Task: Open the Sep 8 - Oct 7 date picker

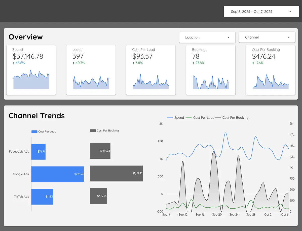Action: (x=261, y=11)
